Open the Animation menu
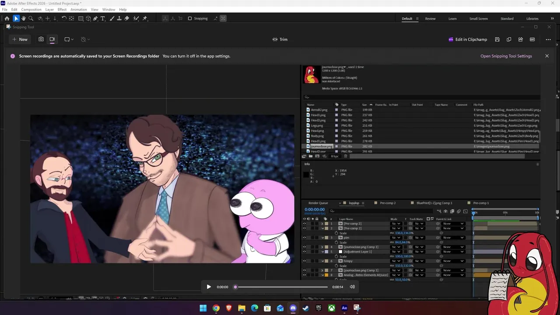The image size is (560, 315). tap(79, 10)
